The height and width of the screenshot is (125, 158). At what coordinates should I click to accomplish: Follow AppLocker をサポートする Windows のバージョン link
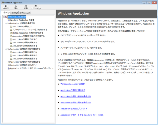[x=82, y=115]
